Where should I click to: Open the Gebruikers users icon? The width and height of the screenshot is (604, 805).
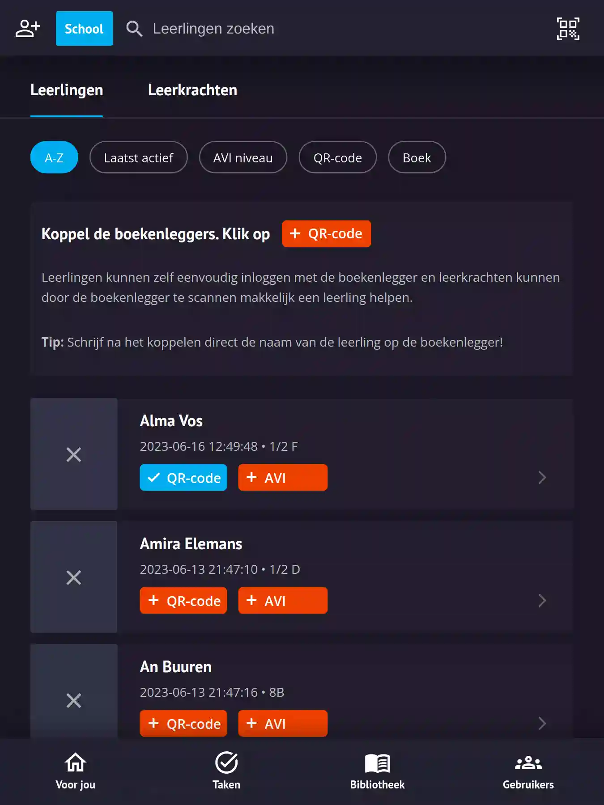[528, 763]
